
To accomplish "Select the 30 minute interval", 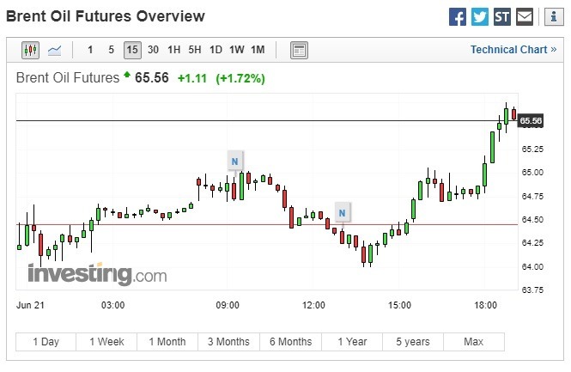I will pyautogui.click(x=154, y=50).
